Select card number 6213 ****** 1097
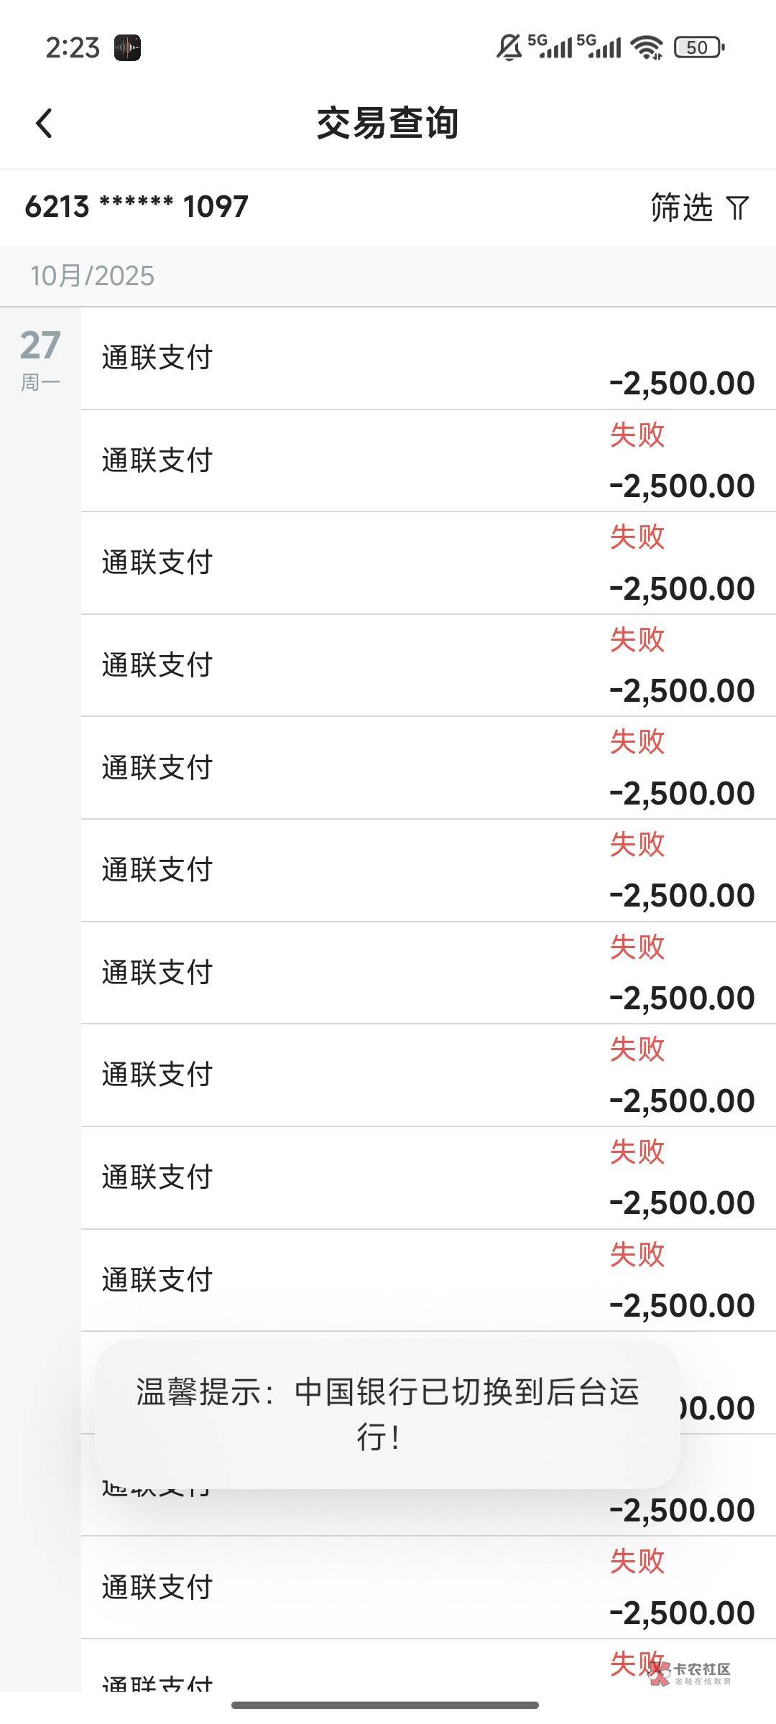Screen dimensions: 776x1724 click(137, 207)
